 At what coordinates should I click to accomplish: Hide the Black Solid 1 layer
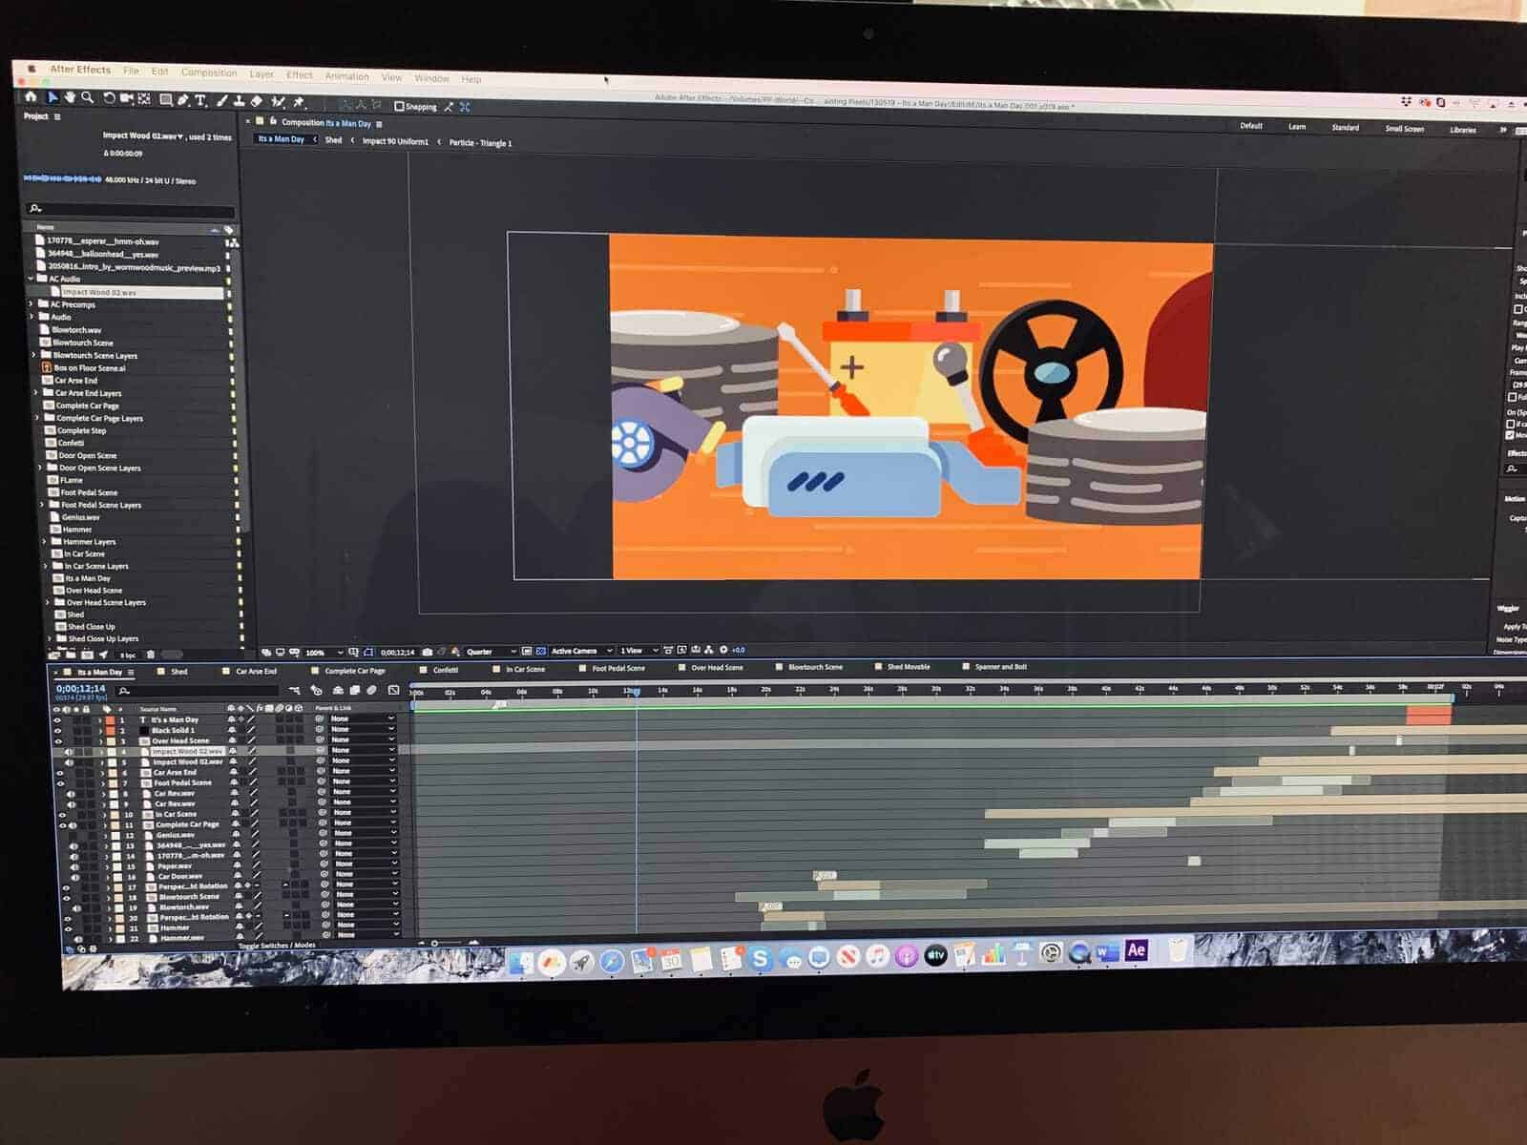click(x=57, y=730)
